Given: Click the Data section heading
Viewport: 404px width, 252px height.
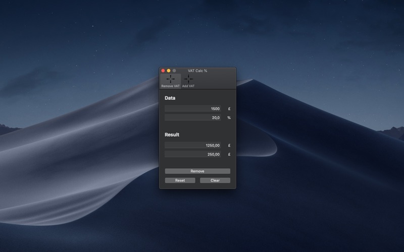Looking at the screenshot, I should click(170, 98).
